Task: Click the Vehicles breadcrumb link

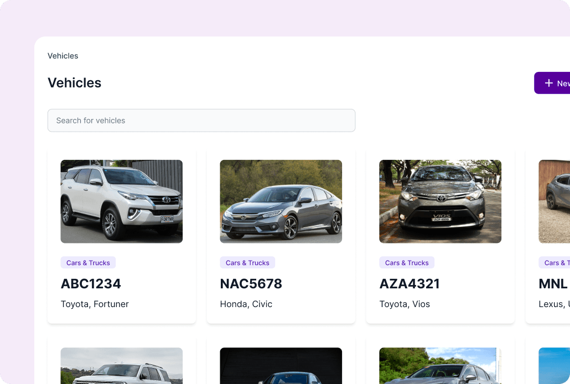Action: tap(63, 56)
